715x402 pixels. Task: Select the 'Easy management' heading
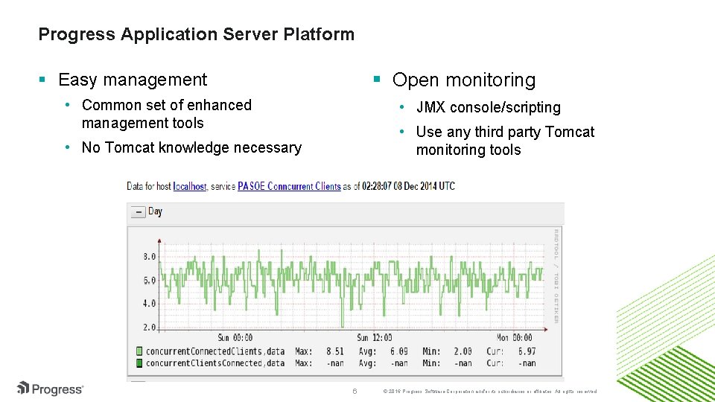click(x=133, y=80)
